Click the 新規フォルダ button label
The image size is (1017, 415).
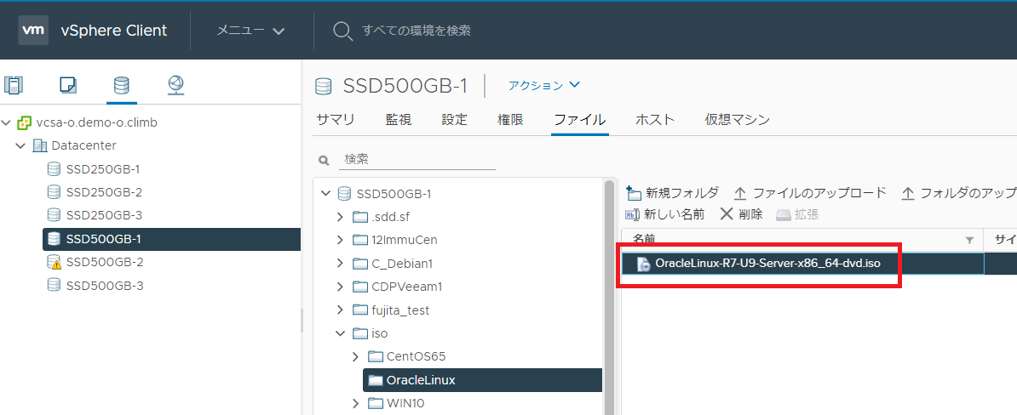point(682,193)
